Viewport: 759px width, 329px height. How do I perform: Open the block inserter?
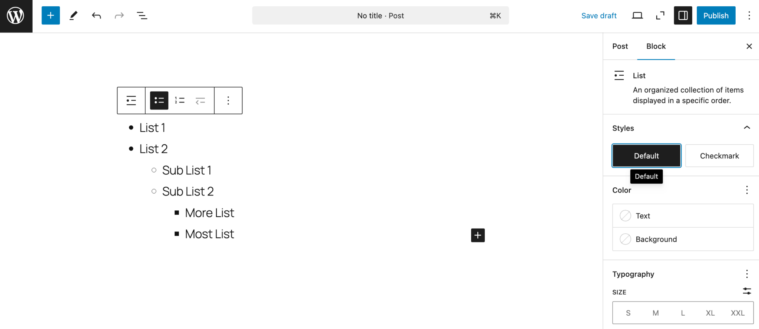50,15
